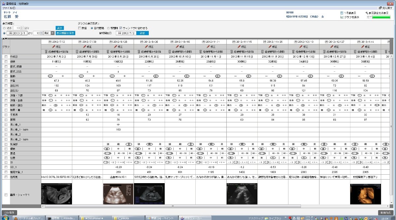Select 日付間隔 radio option

[x=92, y=28]
